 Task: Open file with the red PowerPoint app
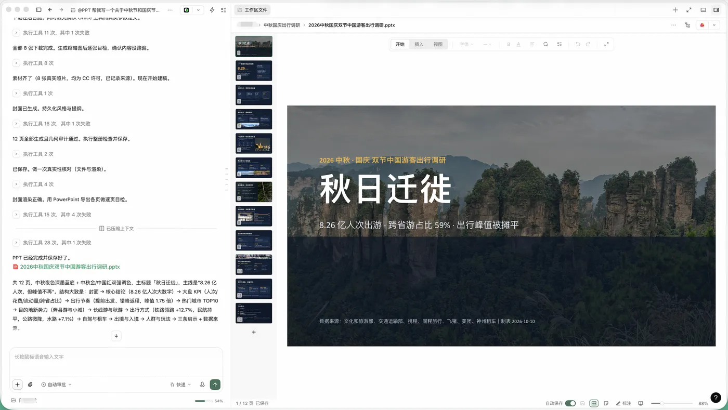tap(703, 25)
